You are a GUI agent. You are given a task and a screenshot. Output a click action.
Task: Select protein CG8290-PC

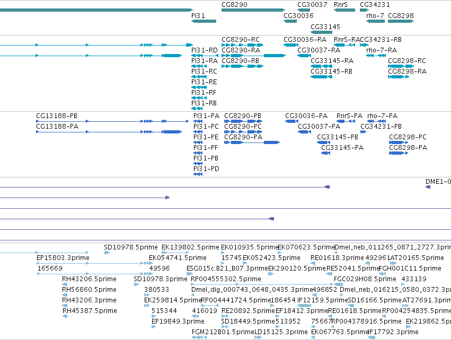(x=243, y=132)
